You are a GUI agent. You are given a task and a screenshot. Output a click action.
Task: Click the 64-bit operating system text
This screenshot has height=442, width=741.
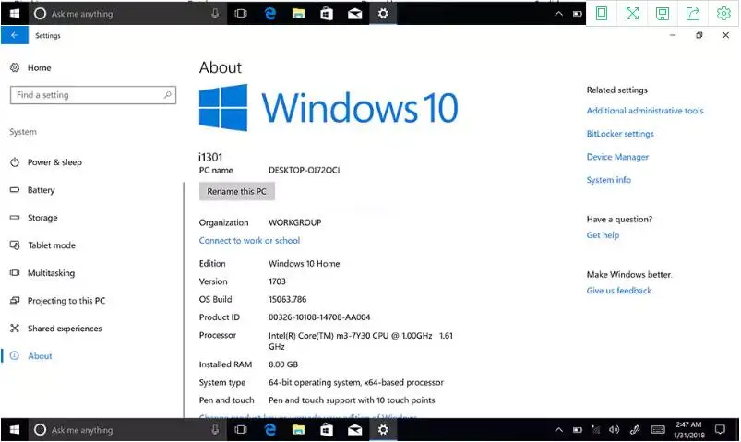click(356, 382)
